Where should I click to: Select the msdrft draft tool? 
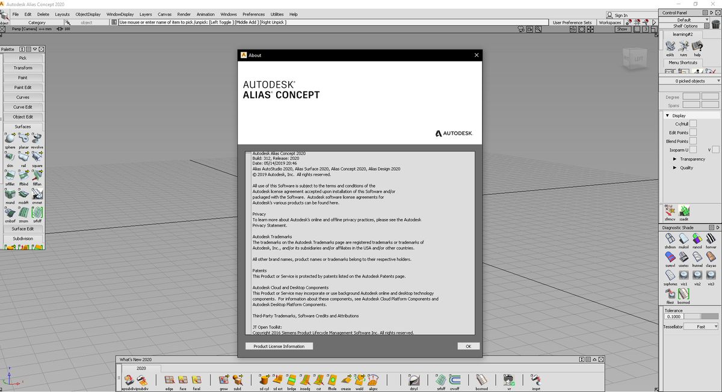[23, 194]
